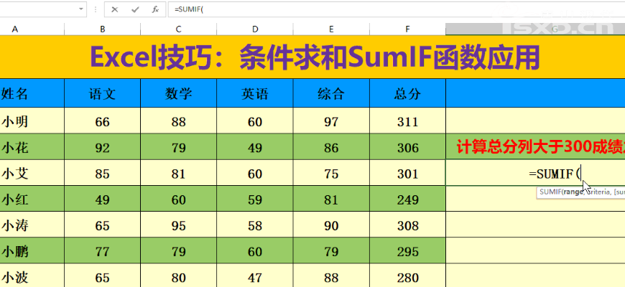Select column A header
Screen dimensions: 625x287
click(x=15, y=29)
